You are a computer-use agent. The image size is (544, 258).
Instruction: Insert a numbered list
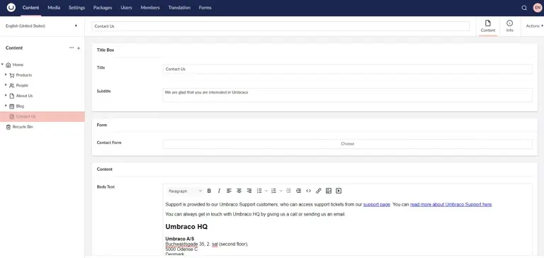(x=273, y=191)
